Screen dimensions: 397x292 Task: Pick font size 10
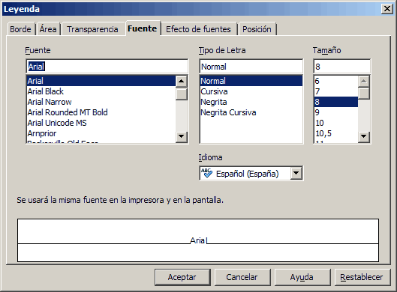click(x=335, y=123)
